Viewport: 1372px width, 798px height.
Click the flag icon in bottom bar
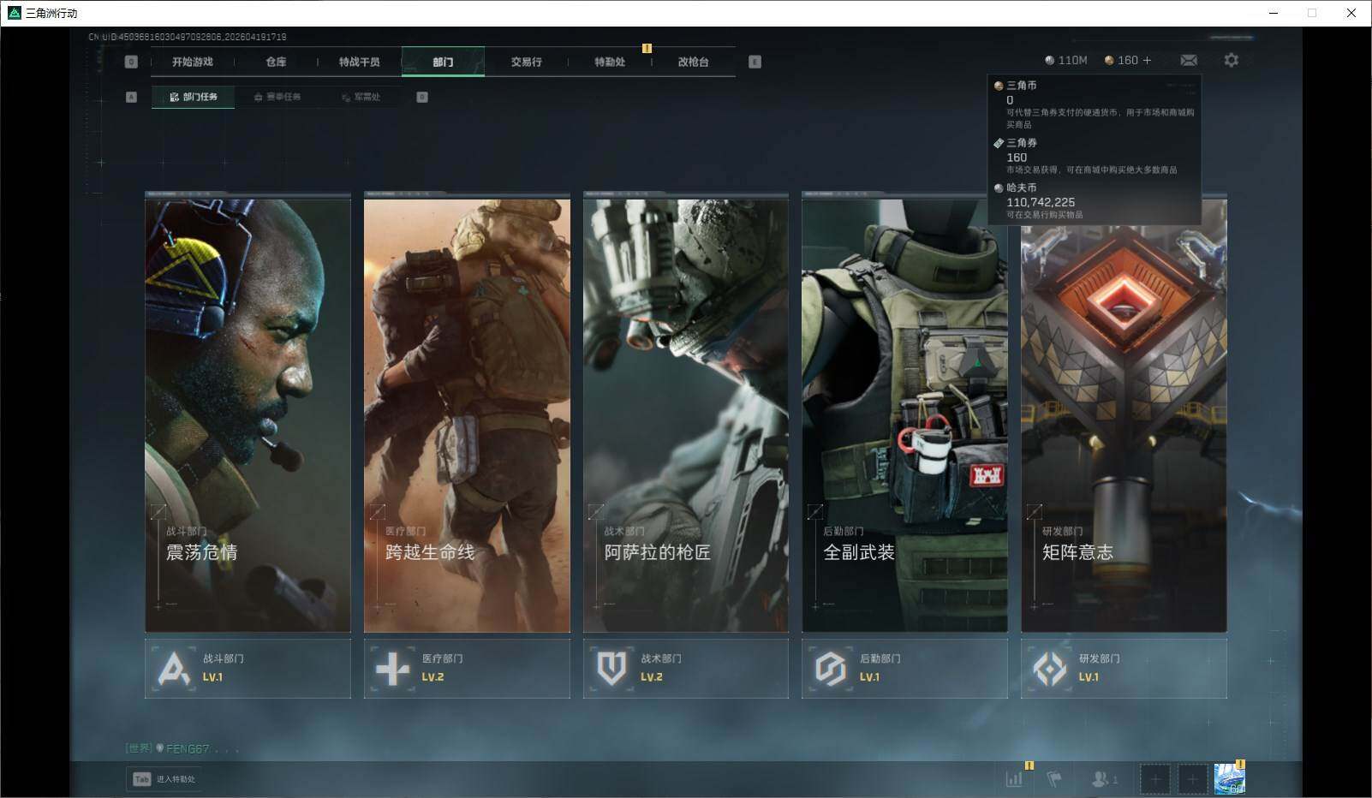point(1055,779)
